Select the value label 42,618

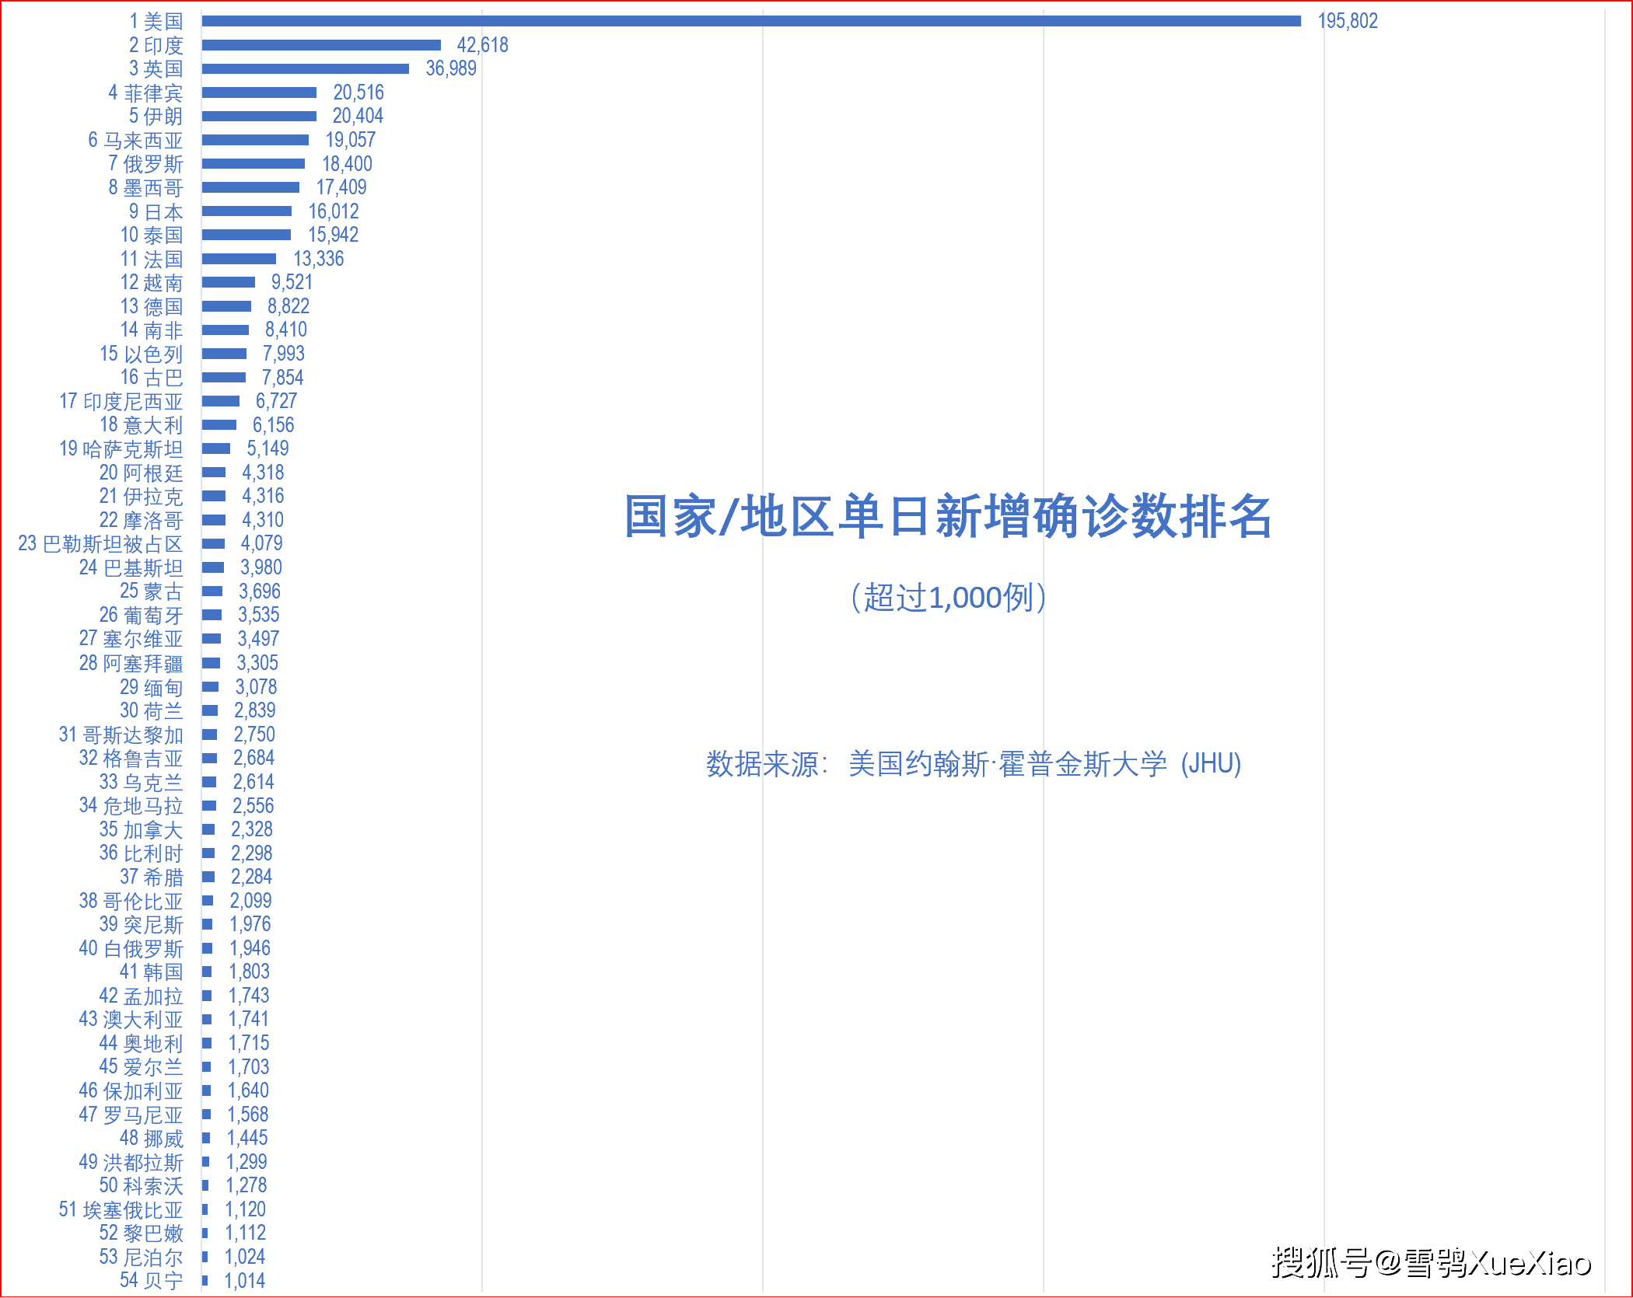coord(482,45)
